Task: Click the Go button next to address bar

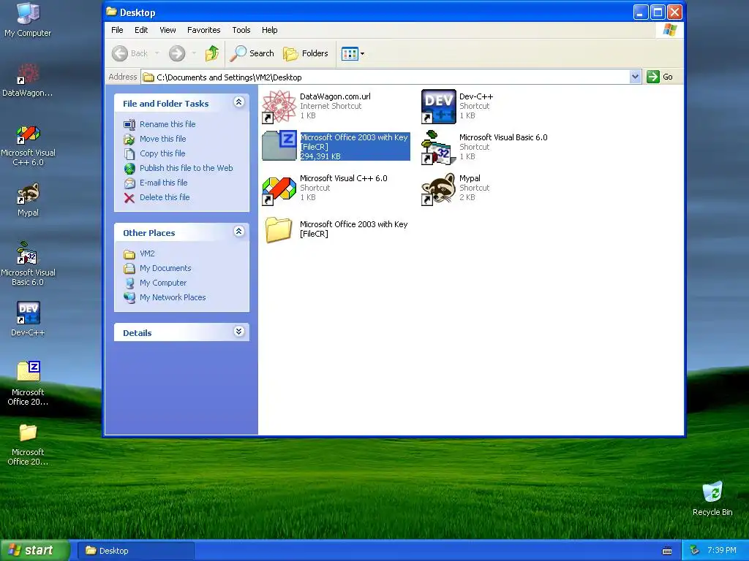Action: 660,77
